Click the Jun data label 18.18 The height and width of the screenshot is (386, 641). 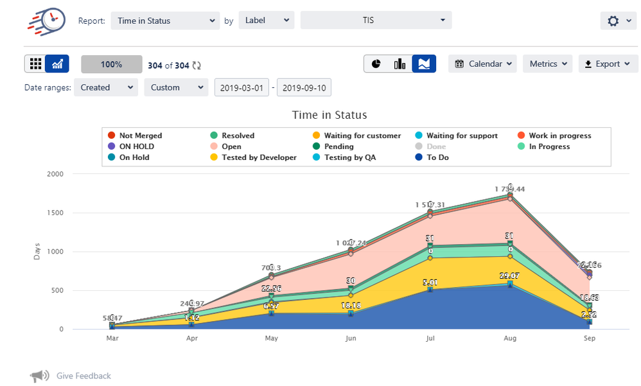351,306
